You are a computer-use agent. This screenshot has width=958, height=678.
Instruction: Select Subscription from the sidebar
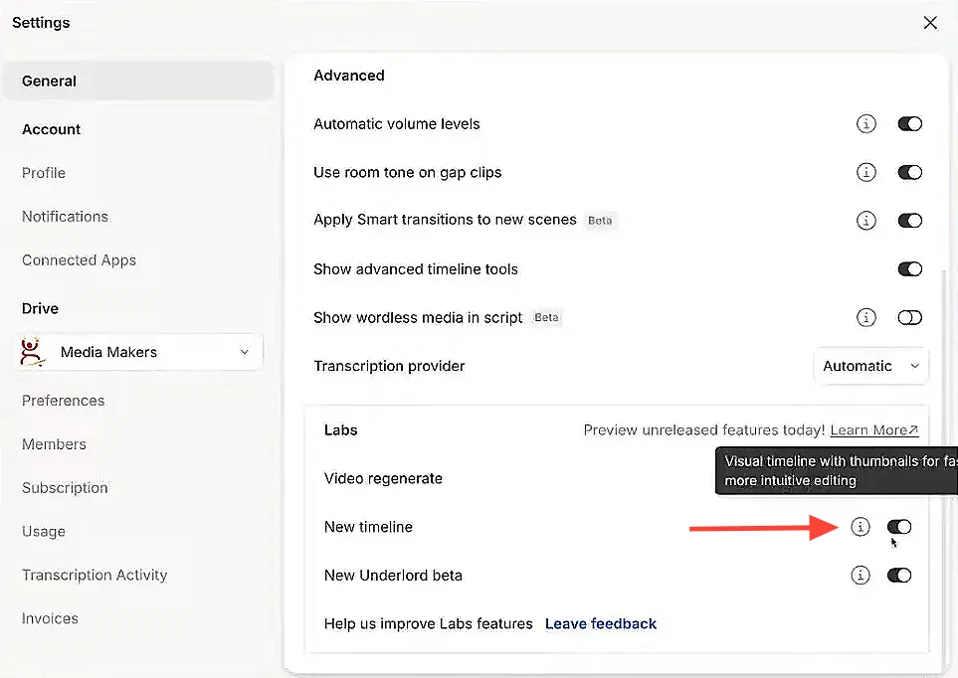pos(64,487)
